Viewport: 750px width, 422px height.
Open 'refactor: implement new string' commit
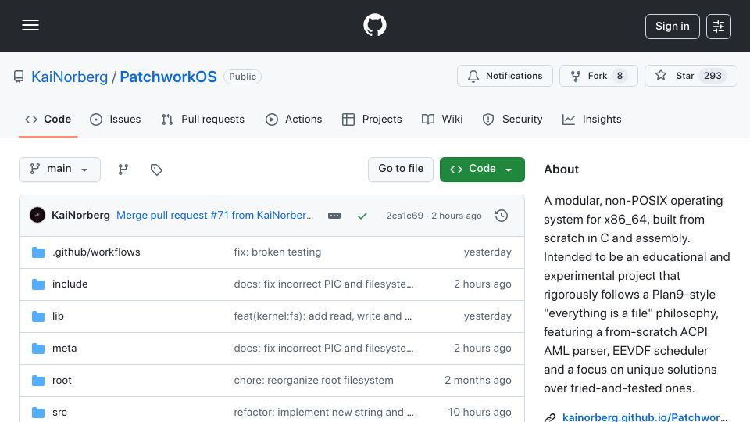click(x=323, y=413)
